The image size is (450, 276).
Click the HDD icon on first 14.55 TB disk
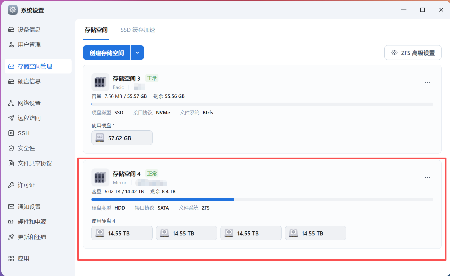point(100,233)
